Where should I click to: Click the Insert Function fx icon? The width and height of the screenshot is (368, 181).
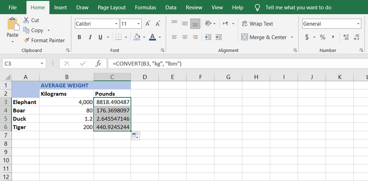click(x=98, y=64)
